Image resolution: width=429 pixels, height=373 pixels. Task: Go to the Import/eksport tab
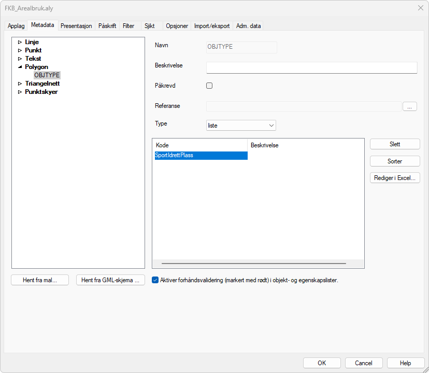pos(212,26)
